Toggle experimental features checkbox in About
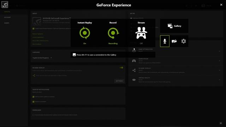This screenshot has width=226, height=127. [34, 29]
